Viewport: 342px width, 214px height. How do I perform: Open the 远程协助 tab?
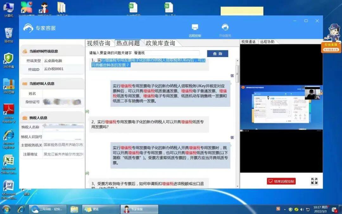[267, 42]
